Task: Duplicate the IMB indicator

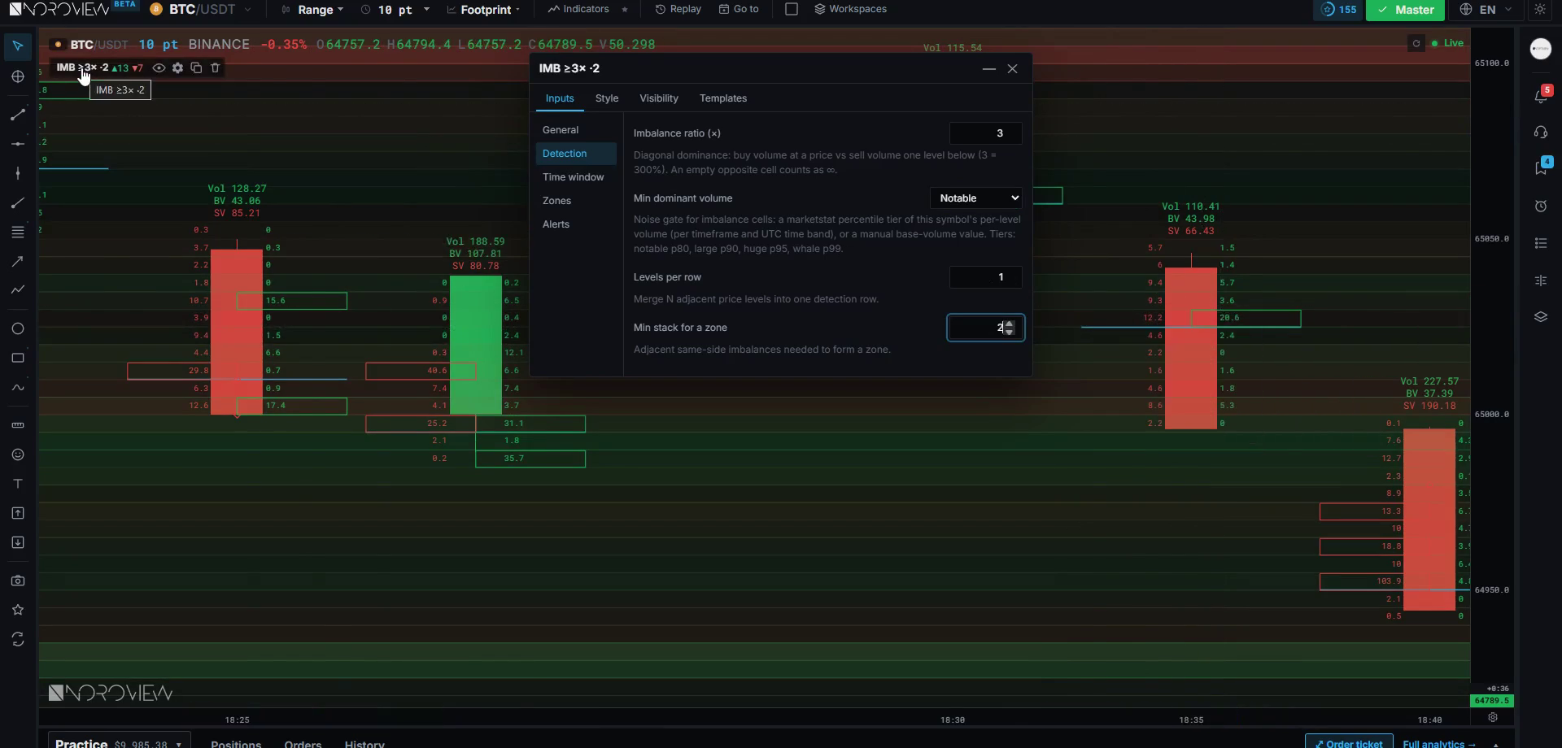Action: coord(196,67)
